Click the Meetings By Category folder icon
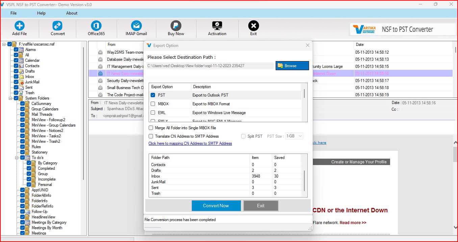 pos(28,222)
